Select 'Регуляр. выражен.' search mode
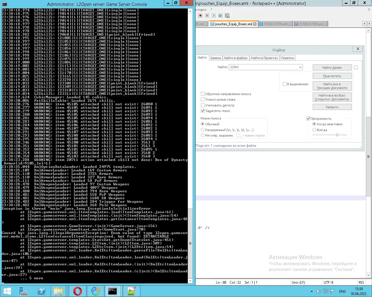 (203, 135)
